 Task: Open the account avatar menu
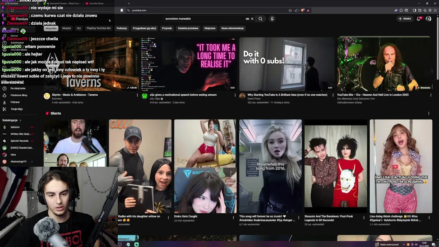[x=428, y=19]
